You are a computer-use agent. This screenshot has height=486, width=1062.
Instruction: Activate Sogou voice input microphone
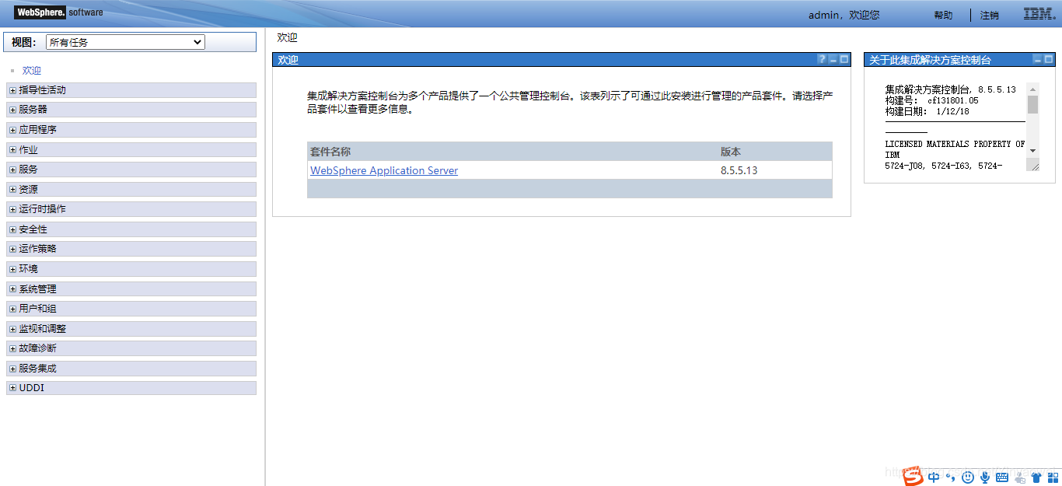coord(985,477)
